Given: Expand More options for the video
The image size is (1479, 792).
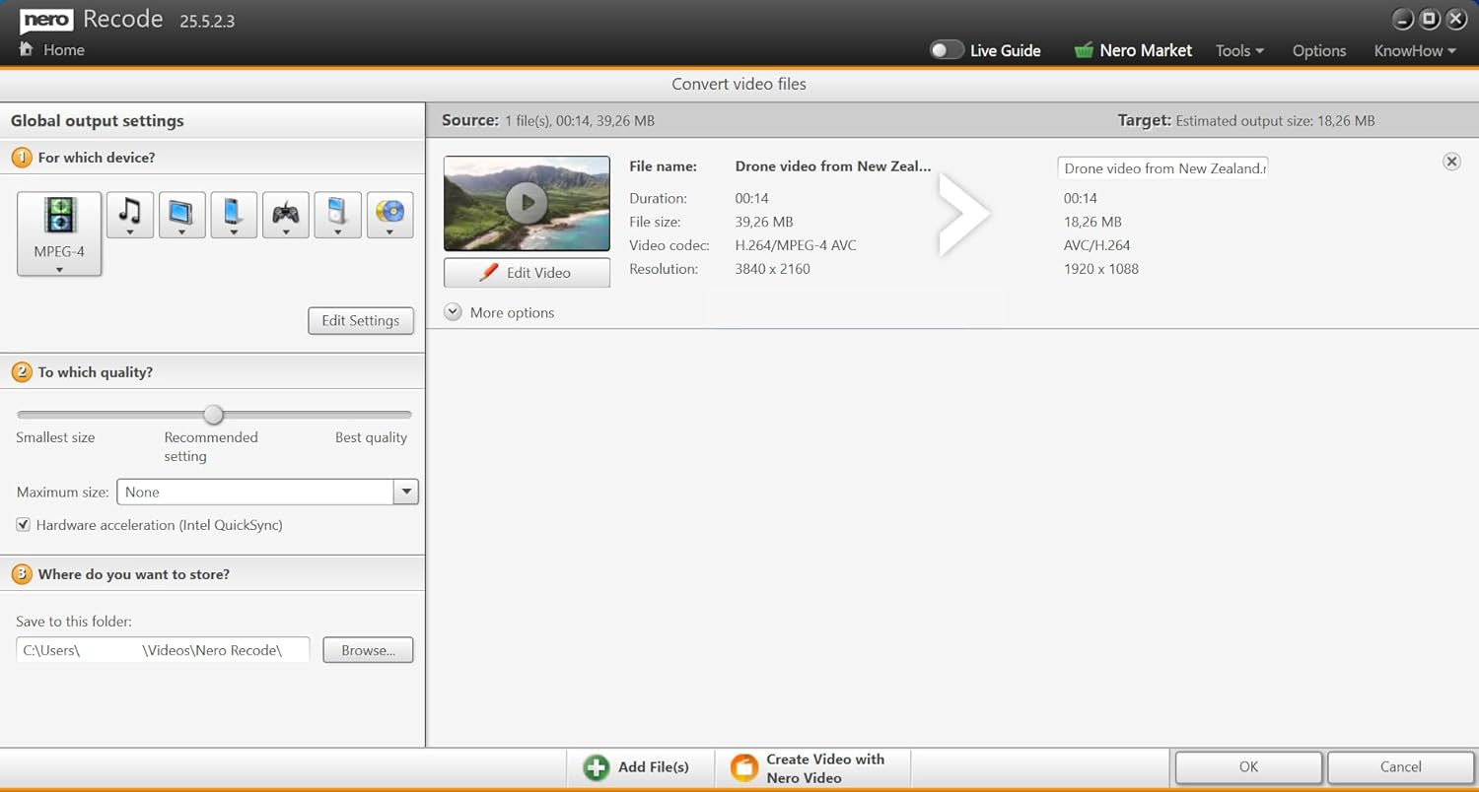Looking at the screenshot, I should [453, 312].
